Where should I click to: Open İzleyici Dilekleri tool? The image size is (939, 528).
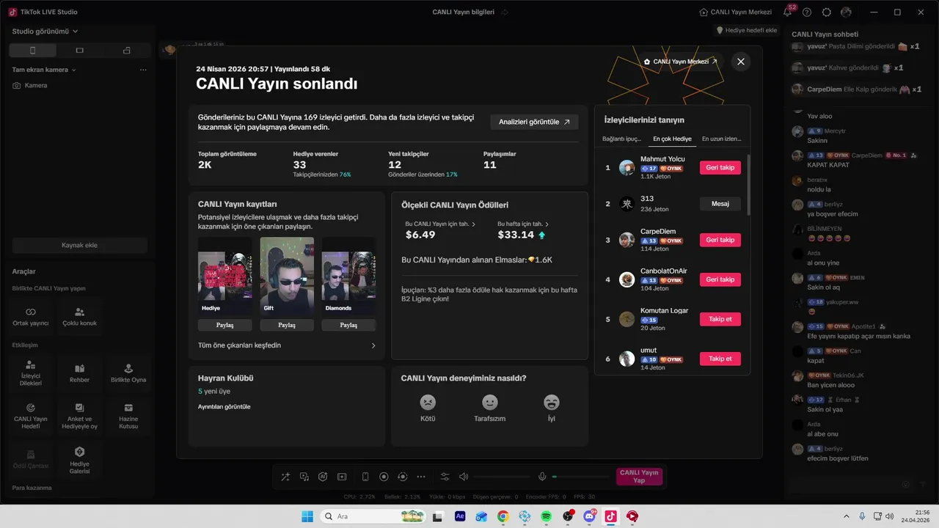click(x=31, y=373)
